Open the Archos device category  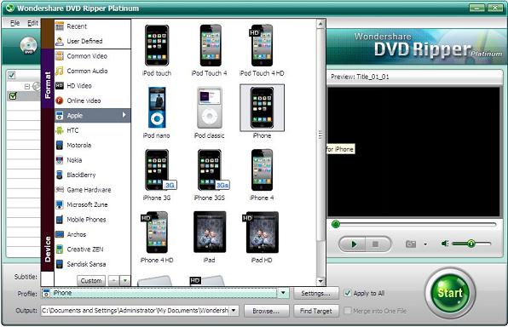pos(92,234)
